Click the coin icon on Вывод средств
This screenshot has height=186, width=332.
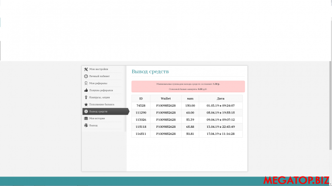tap(86, 111)
